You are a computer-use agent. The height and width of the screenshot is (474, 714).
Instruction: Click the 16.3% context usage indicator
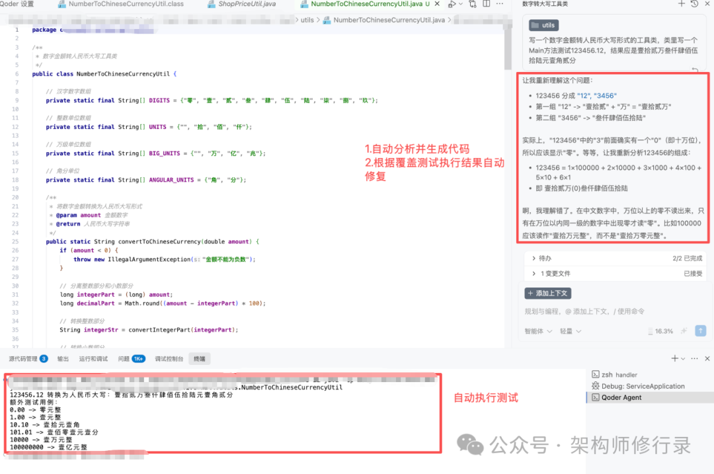(660, 331)
